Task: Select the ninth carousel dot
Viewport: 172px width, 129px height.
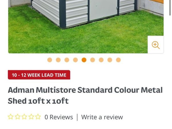Action: coord(118,60)
